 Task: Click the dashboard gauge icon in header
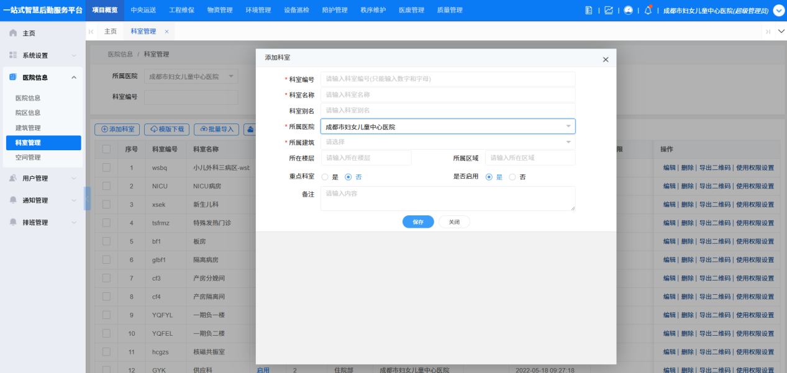[628, 10]
